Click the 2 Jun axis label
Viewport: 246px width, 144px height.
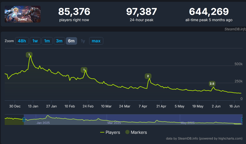point(216,106)
